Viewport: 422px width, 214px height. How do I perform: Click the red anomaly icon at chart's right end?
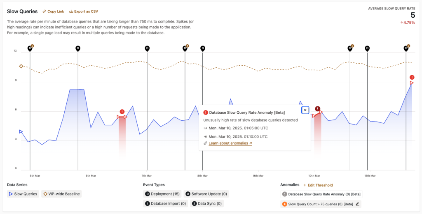412,78
